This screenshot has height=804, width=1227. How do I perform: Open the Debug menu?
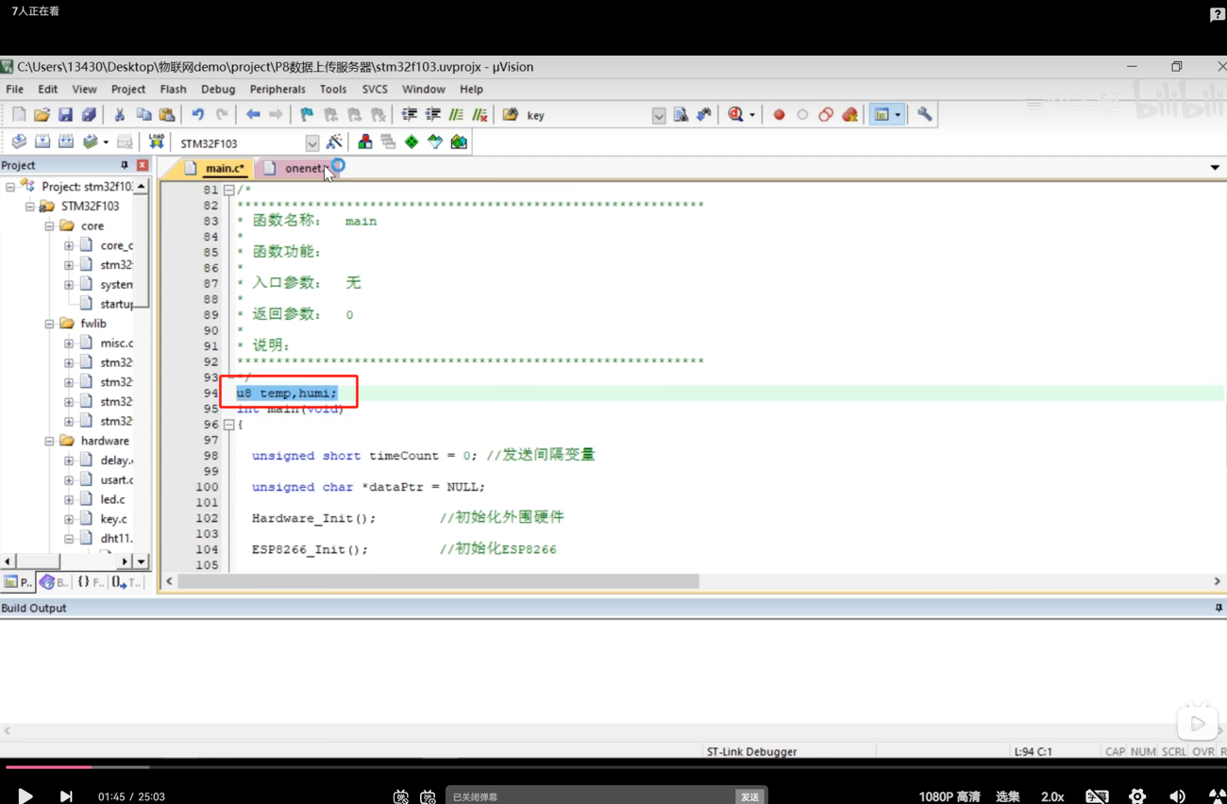coord(218,89)
